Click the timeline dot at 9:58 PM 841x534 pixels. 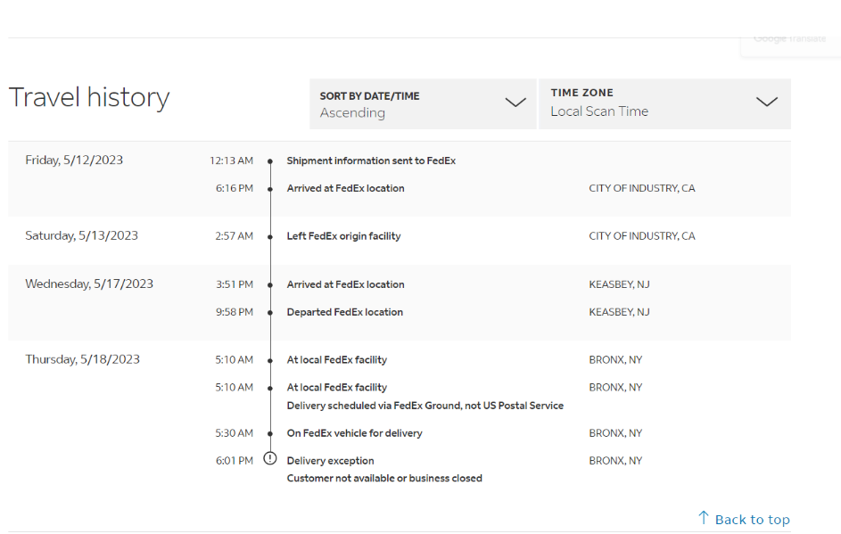270,313
